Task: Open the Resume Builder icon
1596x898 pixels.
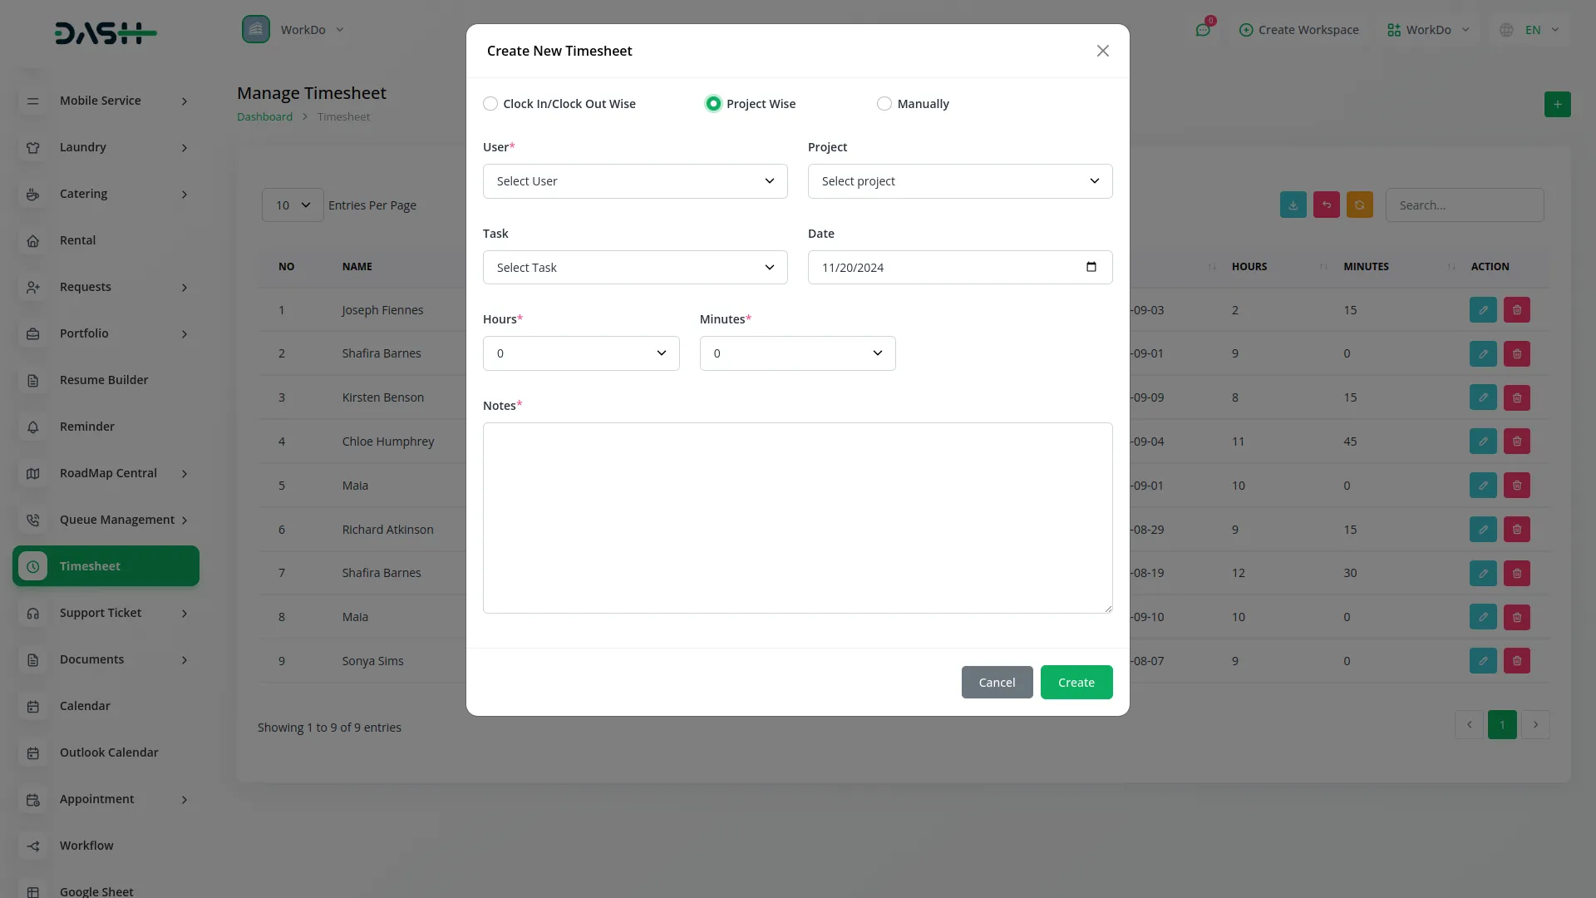Action: pyautogui.click(x=32, y=380)
